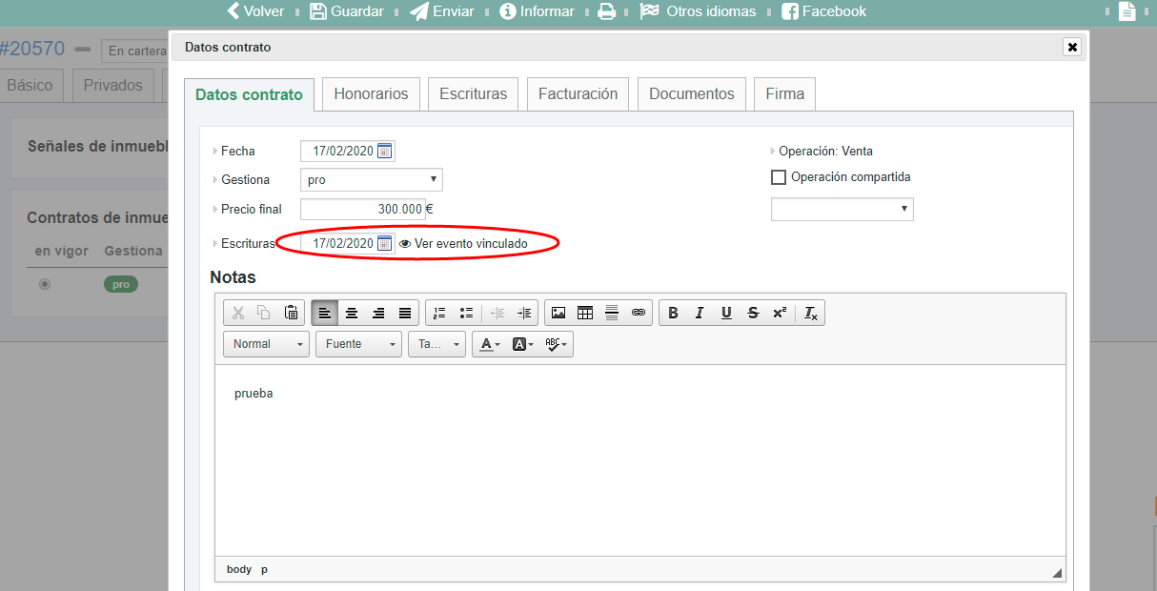Open the Escrituras calendar picker icon

coord(384,244)
